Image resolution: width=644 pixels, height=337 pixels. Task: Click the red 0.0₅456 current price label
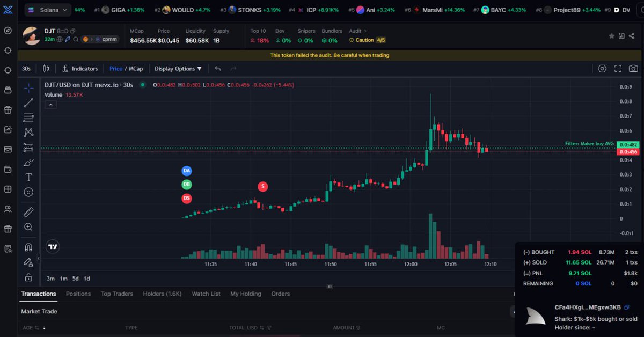[628, 152]
